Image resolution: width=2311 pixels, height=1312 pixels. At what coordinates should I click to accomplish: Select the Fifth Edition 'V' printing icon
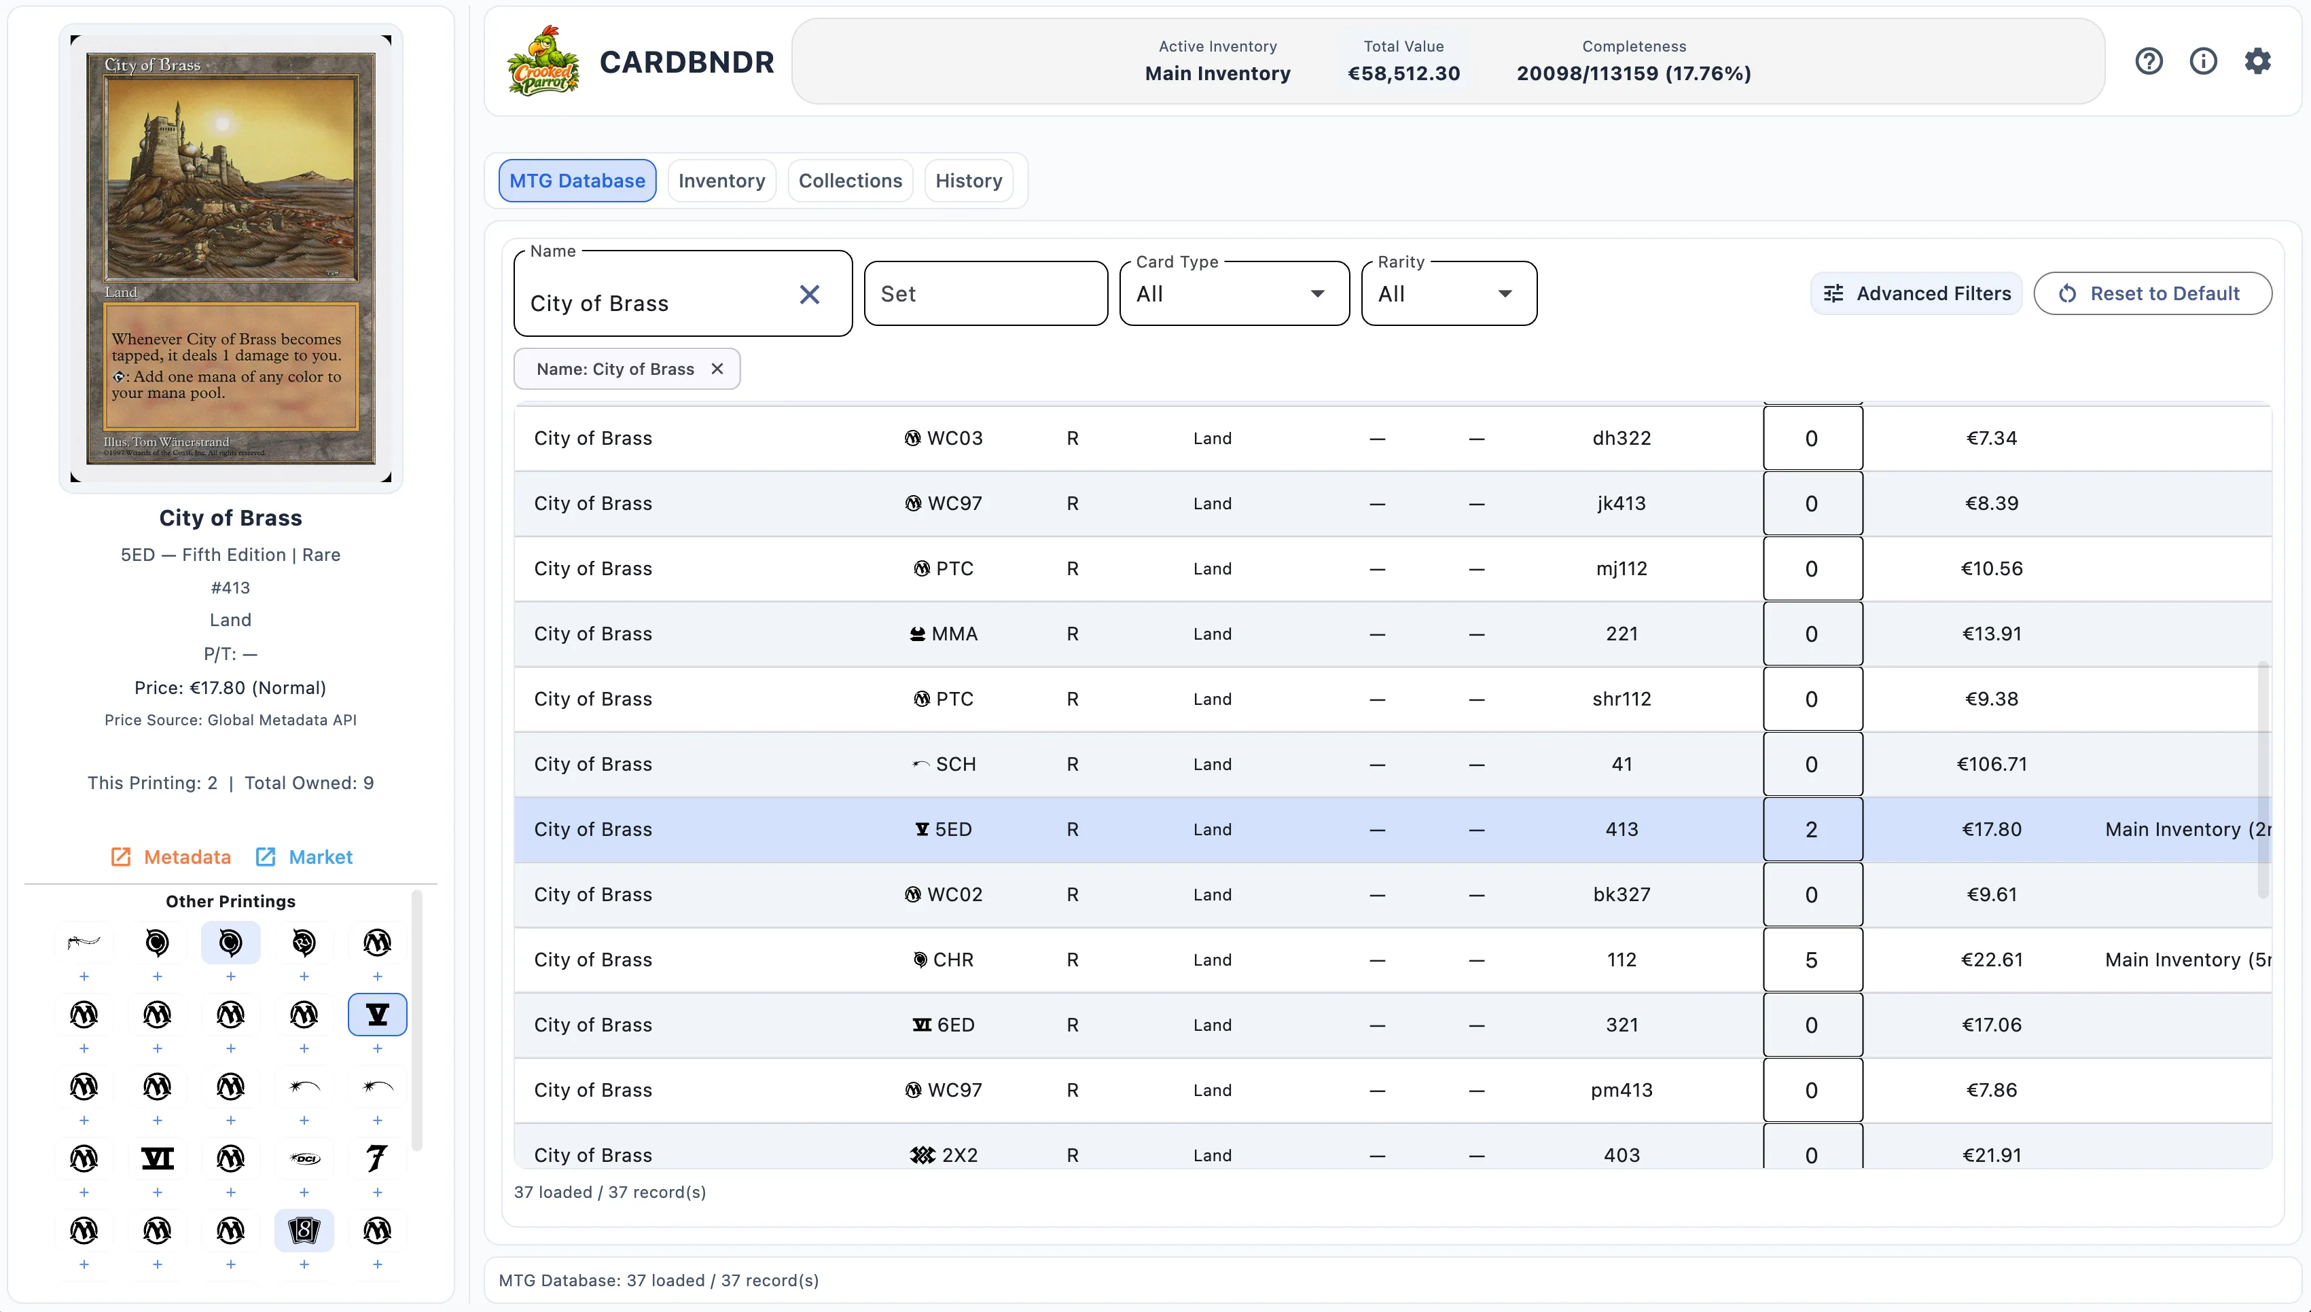coord(378,1015)
